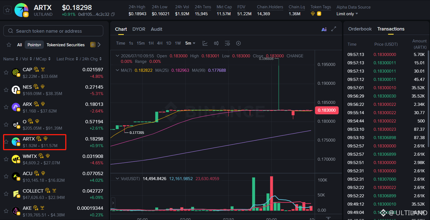
Task: Change the candlestick chart type
Action: coord(216,43)
